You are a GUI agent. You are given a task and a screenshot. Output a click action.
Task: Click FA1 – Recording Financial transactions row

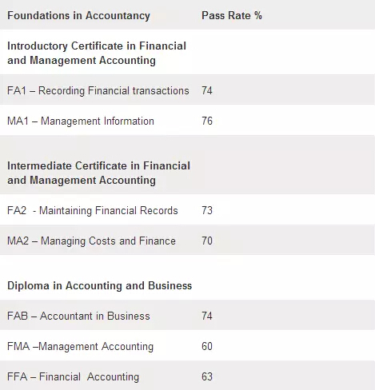point(187,90)
